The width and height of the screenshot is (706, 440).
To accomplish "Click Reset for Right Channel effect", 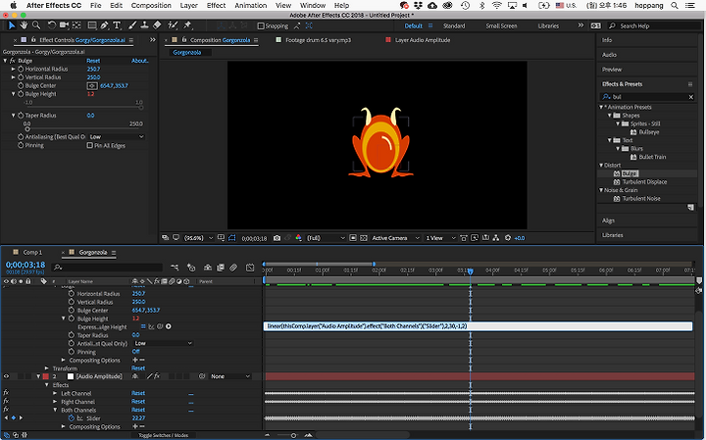I will click(x=138, y=402).
